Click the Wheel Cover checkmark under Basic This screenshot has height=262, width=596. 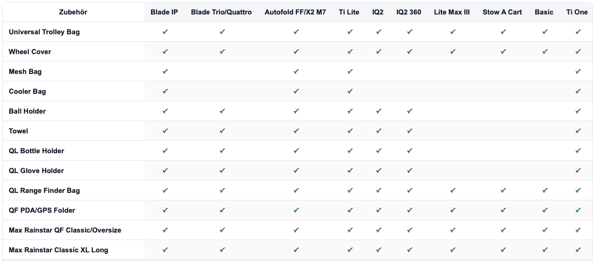[545, 51]
